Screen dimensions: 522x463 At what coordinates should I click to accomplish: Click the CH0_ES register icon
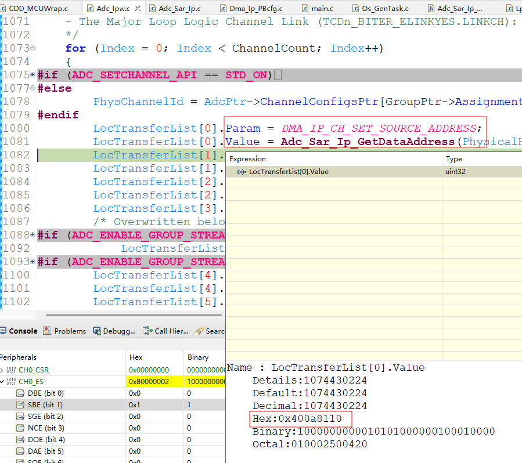coord(11,382)
